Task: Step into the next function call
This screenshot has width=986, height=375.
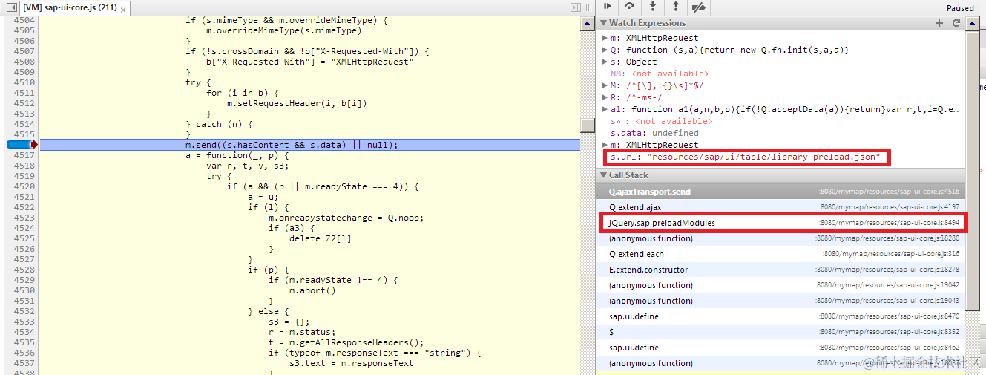Action: tap(653, 7)
